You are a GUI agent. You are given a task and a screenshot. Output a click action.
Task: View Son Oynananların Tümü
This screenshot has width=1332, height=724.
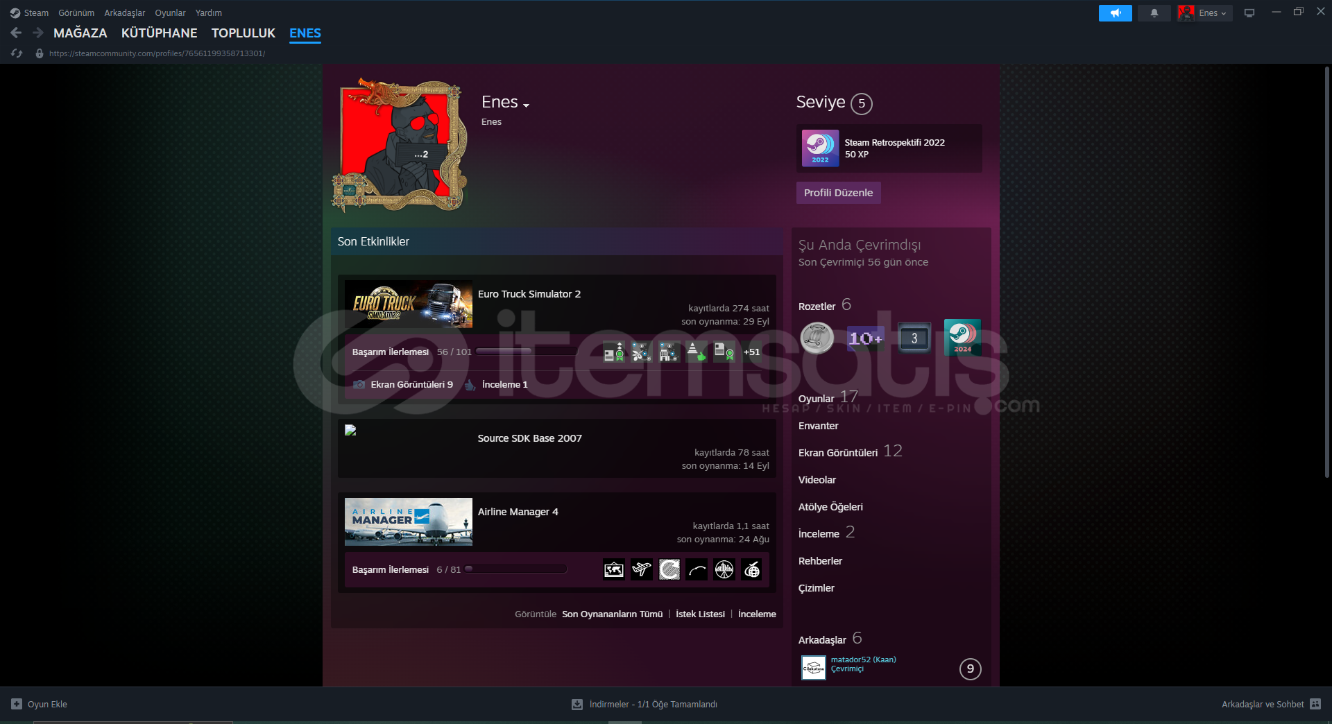(613, 614)
